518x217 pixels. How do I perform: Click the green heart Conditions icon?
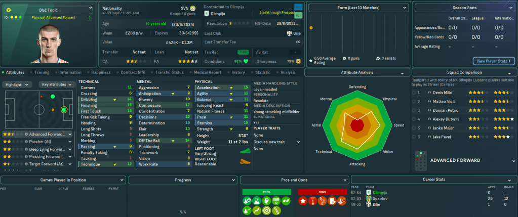pos(246,61)
